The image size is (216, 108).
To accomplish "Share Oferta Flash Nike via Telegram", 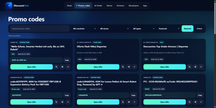I will click(129, 67).
